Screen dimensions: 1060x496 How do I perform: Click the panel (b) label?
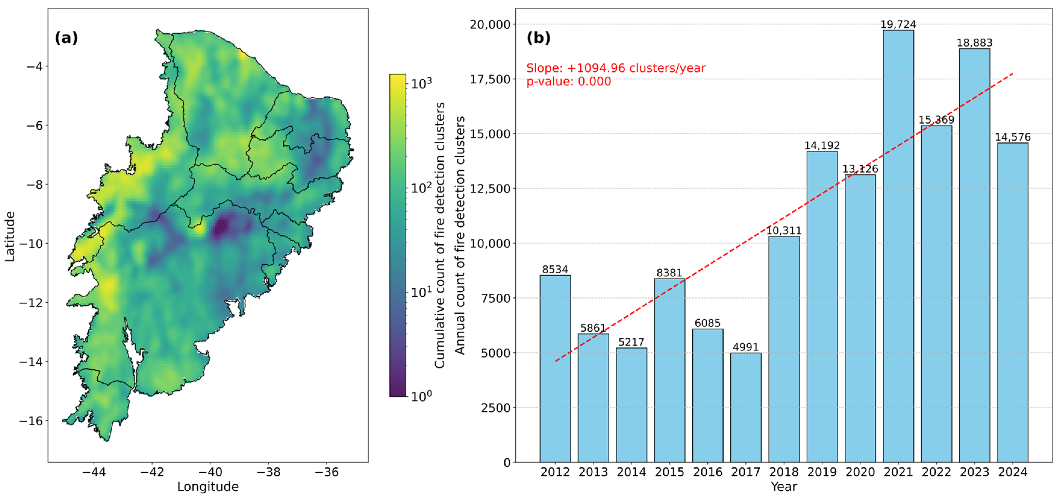click(538, 38)
